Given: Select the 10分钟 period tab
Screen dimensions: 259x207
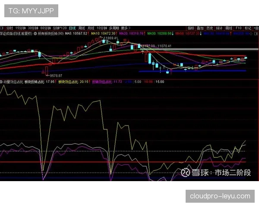Looking at the screenshot, I should (x=102, y=28).
